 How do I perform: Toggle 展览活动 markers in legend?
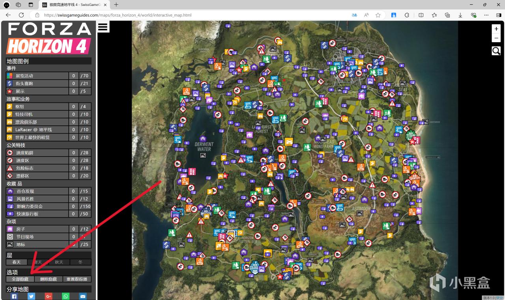click(x=49, y=76)
